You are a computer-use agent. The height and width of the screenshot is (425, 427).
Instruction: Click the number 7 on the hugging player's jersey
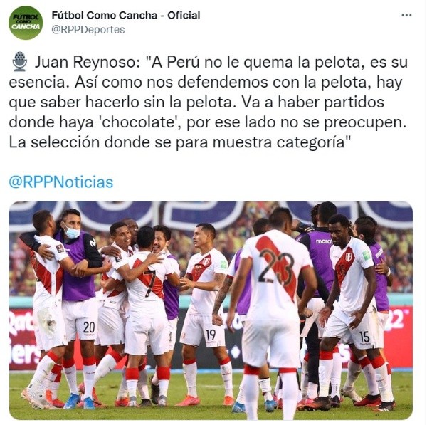149,283
